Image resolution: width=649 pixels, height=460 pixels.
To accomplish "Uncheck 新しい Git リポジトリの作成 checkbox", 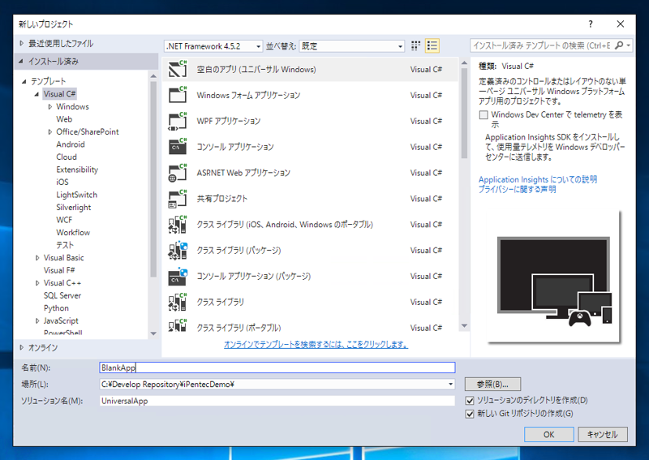I will click(x=470, y=414).
